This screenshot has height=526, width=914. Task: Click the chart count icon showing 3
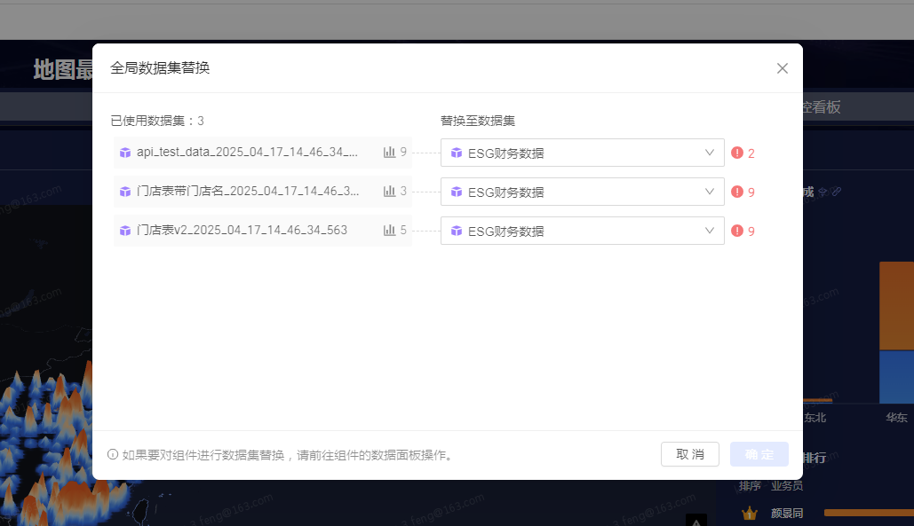pyautogui.click(x=389, y=191)
